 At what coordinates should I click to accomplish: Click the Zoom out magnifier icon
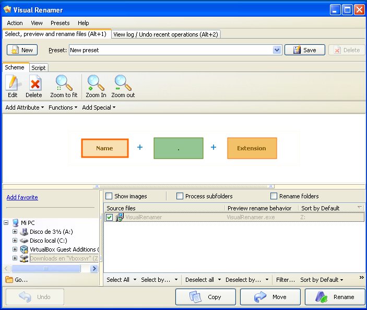pyautogui.click(x=123, y=82)
